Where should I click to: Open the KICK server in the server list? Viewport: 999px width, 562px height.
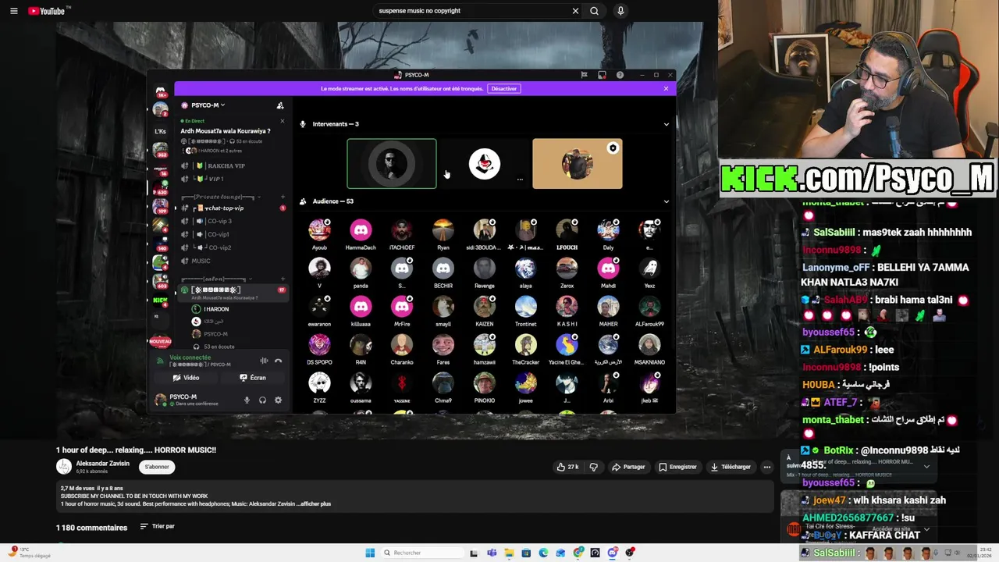pyautogui.click(x=160, y=301)
